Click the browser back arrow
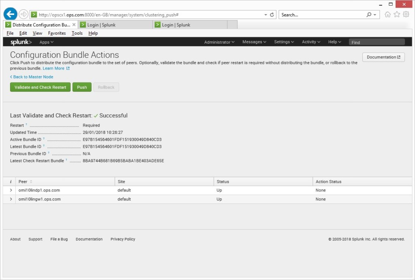 coord(10,13)
